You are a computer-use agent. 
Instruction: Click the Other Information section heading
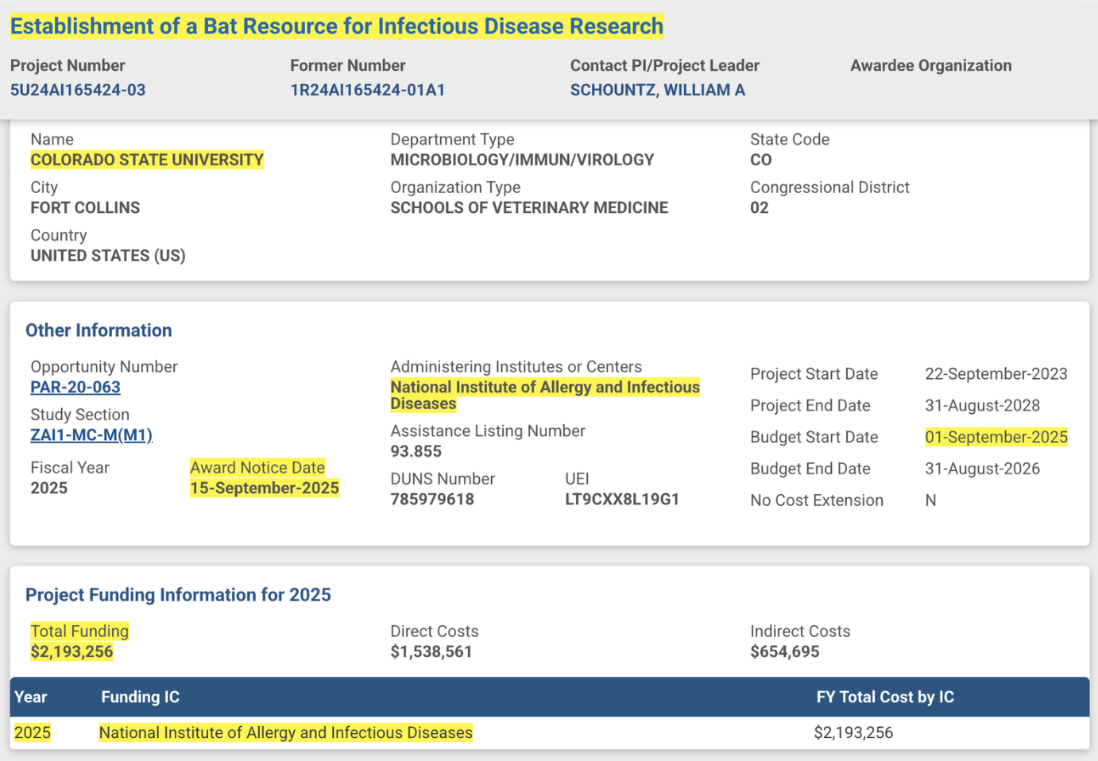click(x=99, y=330)
